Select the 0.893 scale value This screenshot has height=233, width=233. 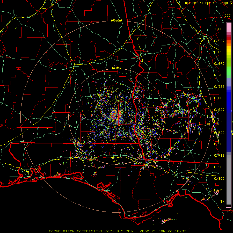[x=219, y=52]
